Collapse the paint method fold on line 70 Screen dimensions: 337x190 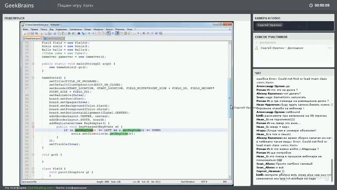pyautogui.click(x=33, y=172)
